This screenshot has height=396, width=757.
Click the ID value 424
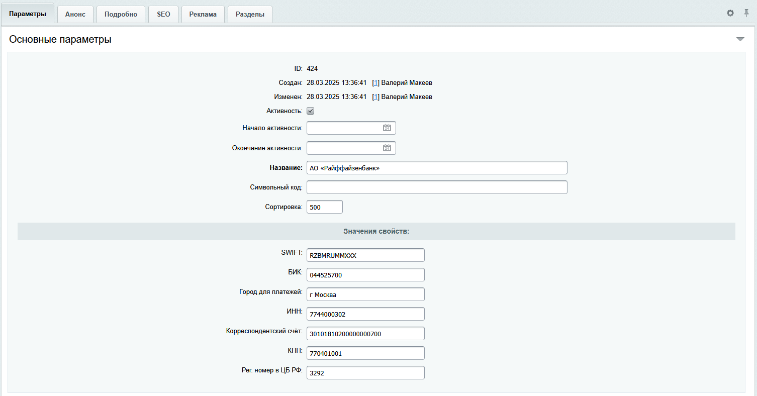[x=312, y=68]
